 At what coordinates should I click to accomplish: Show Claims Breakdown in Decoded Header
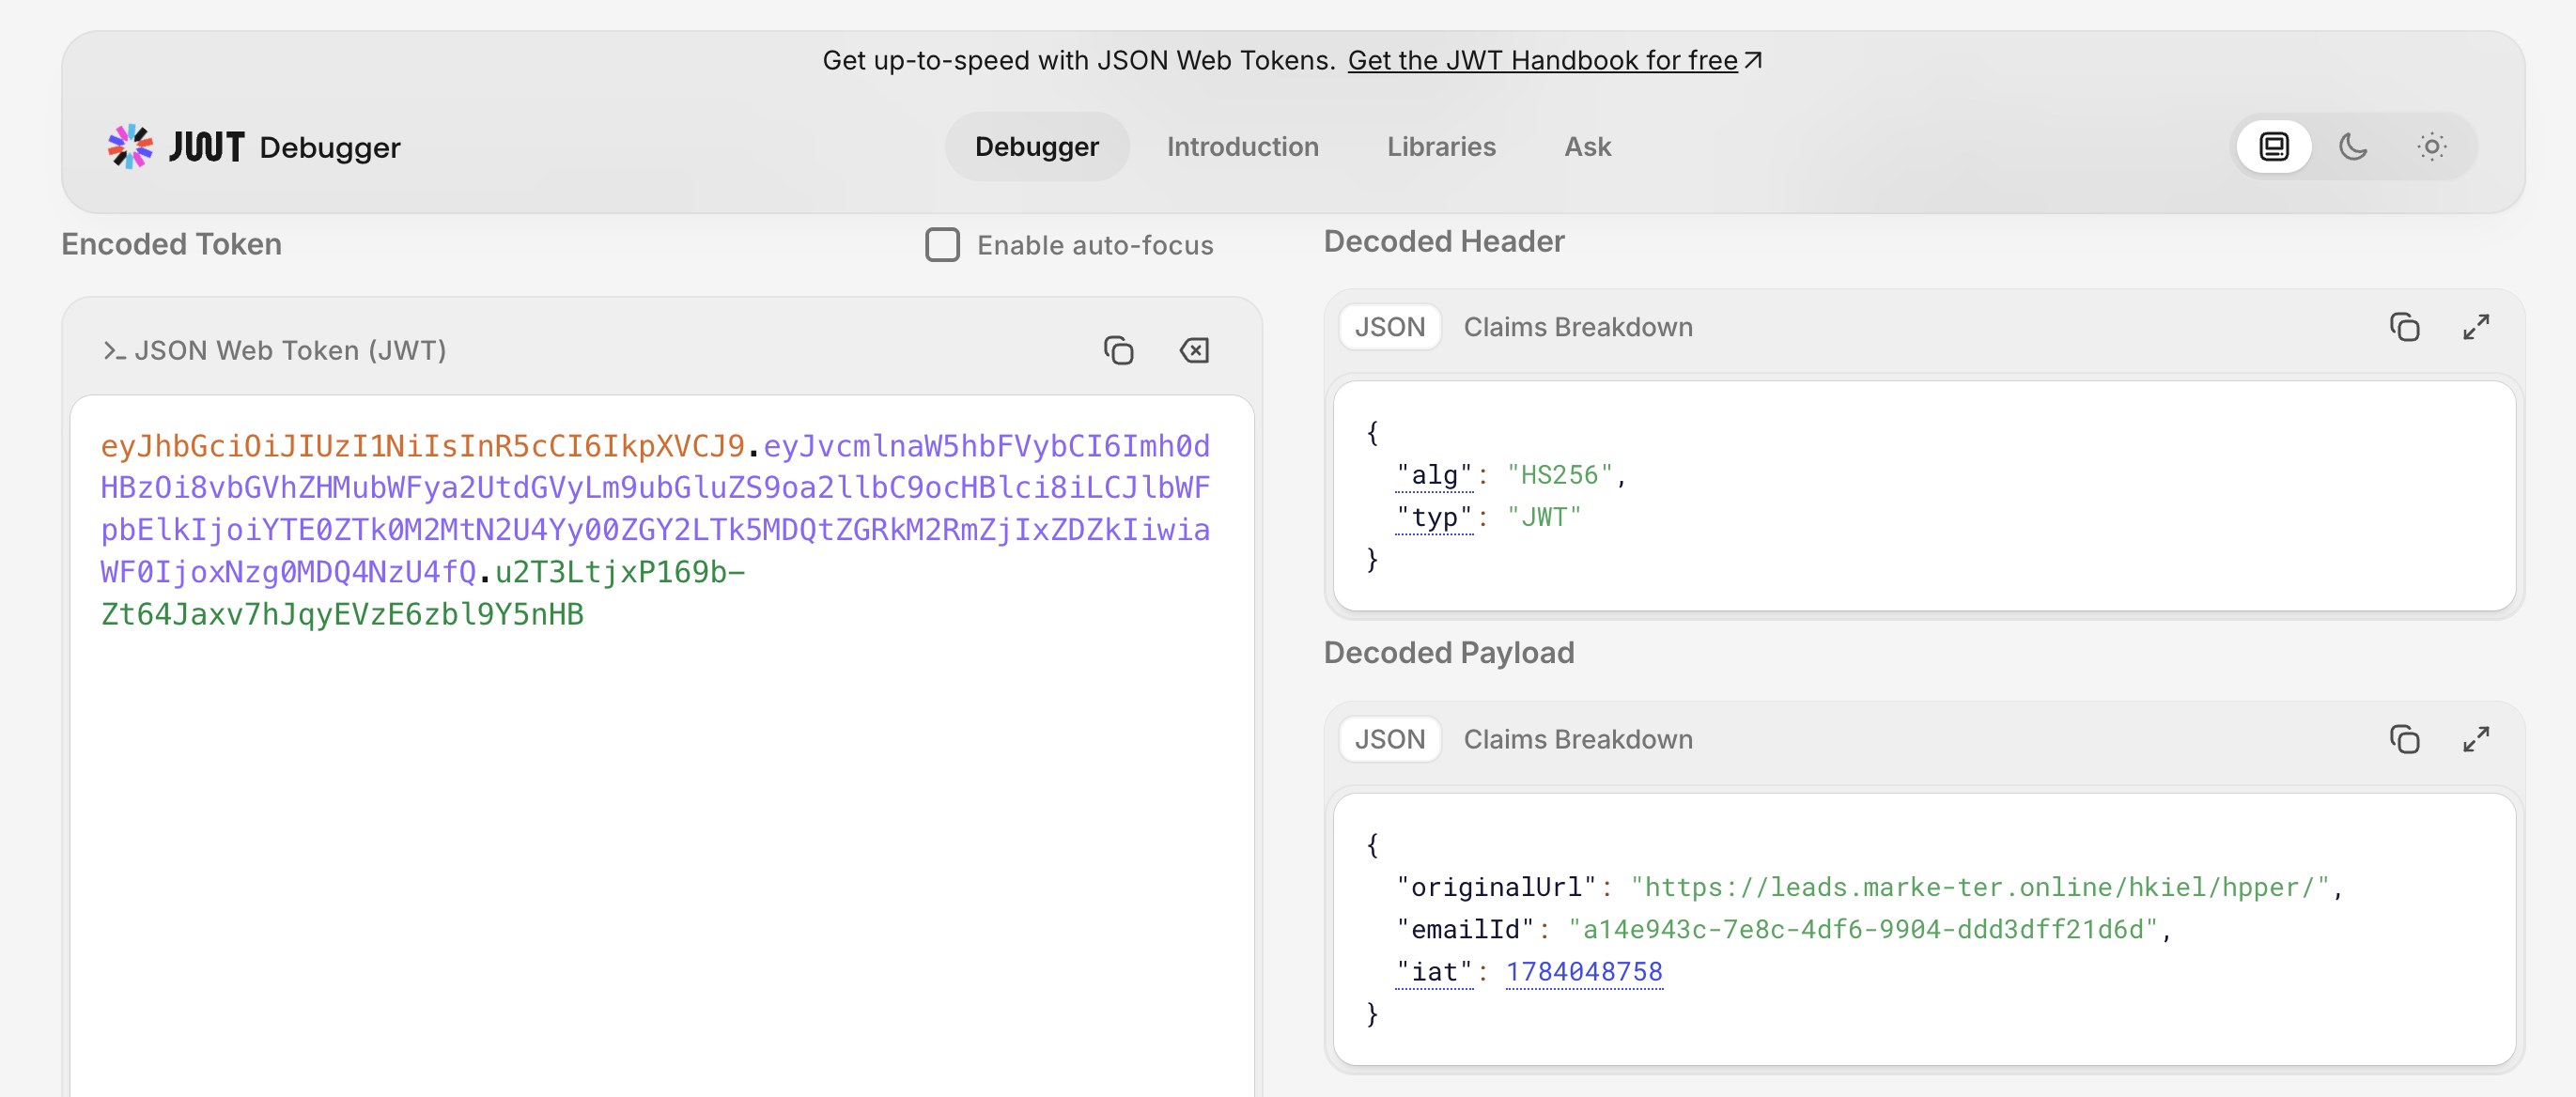[x=1578, y=327]
